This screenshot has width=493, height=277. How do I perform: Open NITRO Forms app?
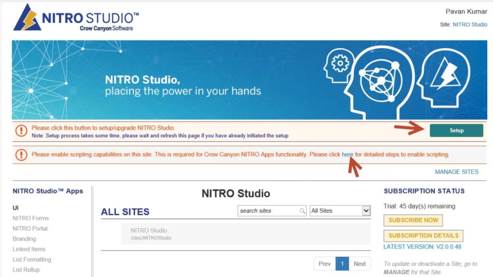pyautogui.click(x=30, y=218)
